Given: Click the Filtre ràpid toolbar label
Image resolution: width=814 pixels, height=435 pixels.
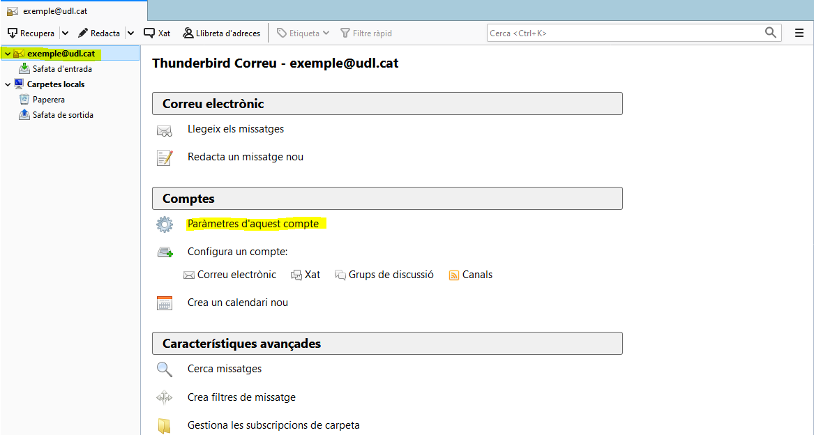Looking at the screenshot, I should click(372, 33).
